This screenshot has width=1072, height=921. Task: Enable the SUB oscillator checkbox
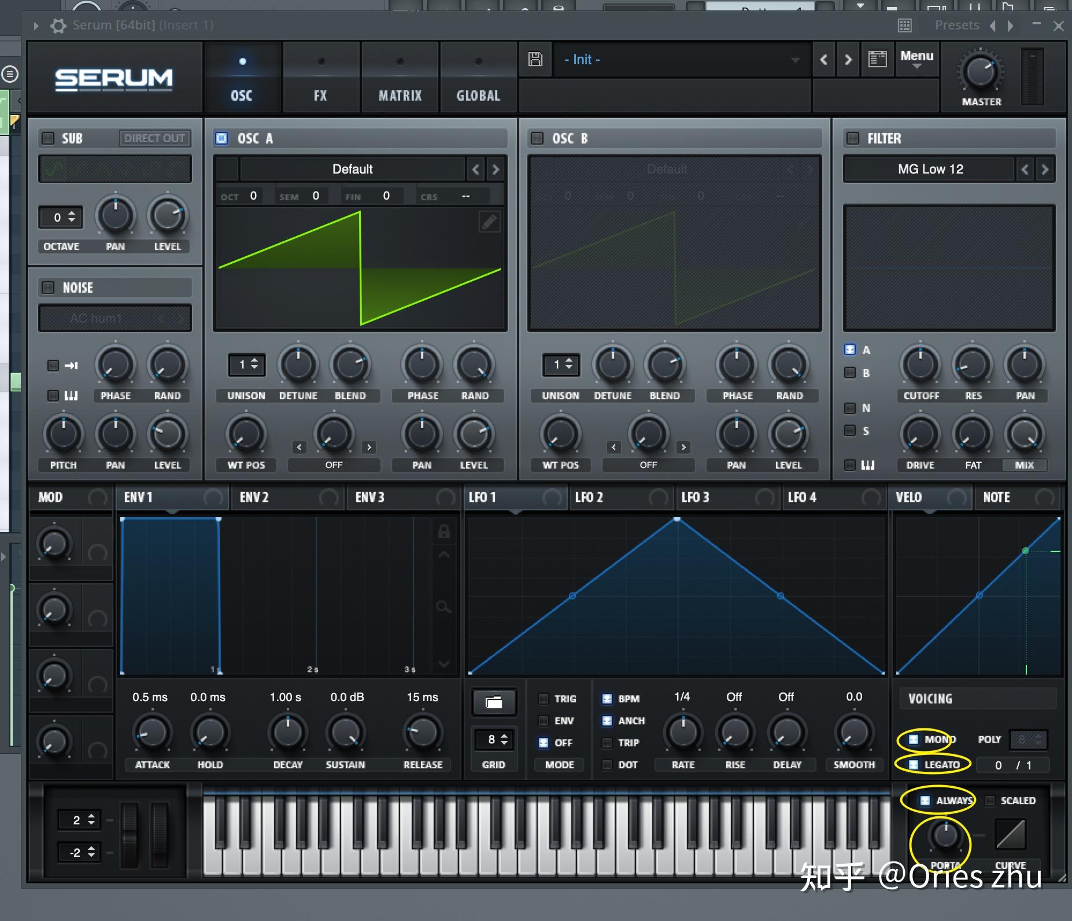pyautogui.click(x=48, y=138)
